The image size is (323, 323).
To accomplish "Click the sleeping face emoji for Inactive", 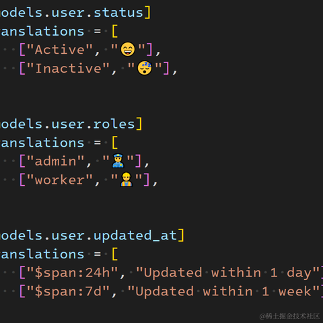I will (x=145, y=68).
